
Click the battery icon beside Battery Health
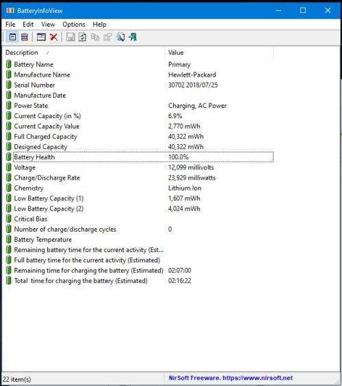coord(9,157)
